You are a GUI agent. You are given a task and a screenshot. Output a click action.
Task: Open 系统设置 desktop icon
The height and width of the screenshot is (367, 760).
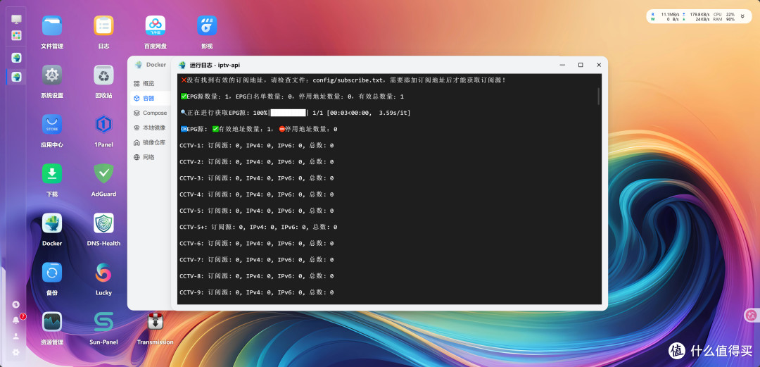(52, 75)
